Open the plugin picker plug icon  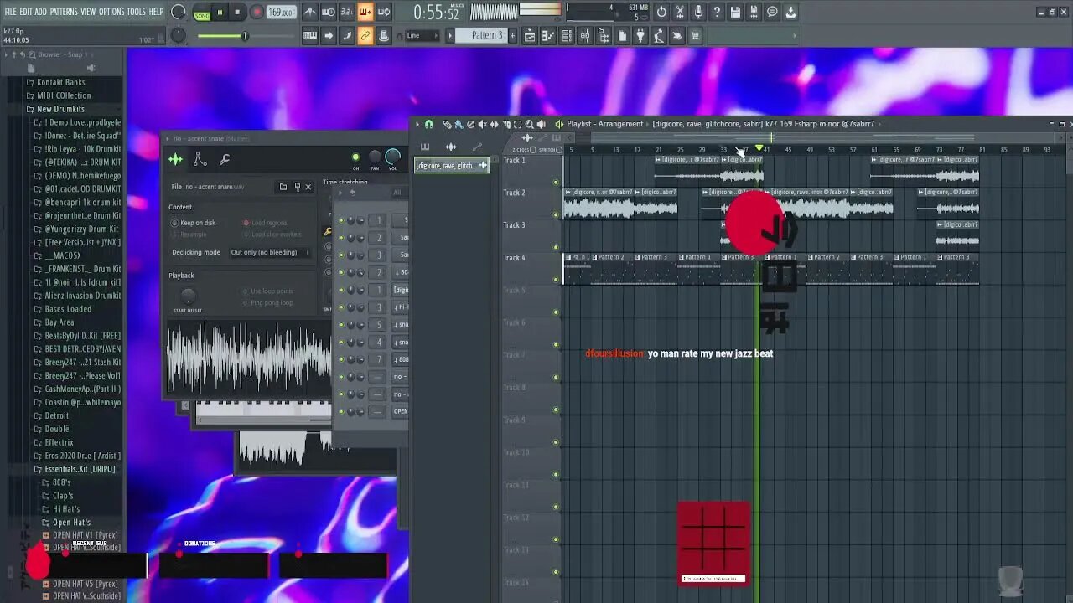coord(640,35)
